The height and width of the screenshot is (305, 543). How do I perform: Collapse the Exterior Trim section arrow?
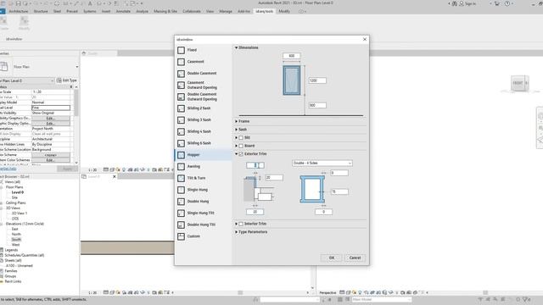coord(237,154)
